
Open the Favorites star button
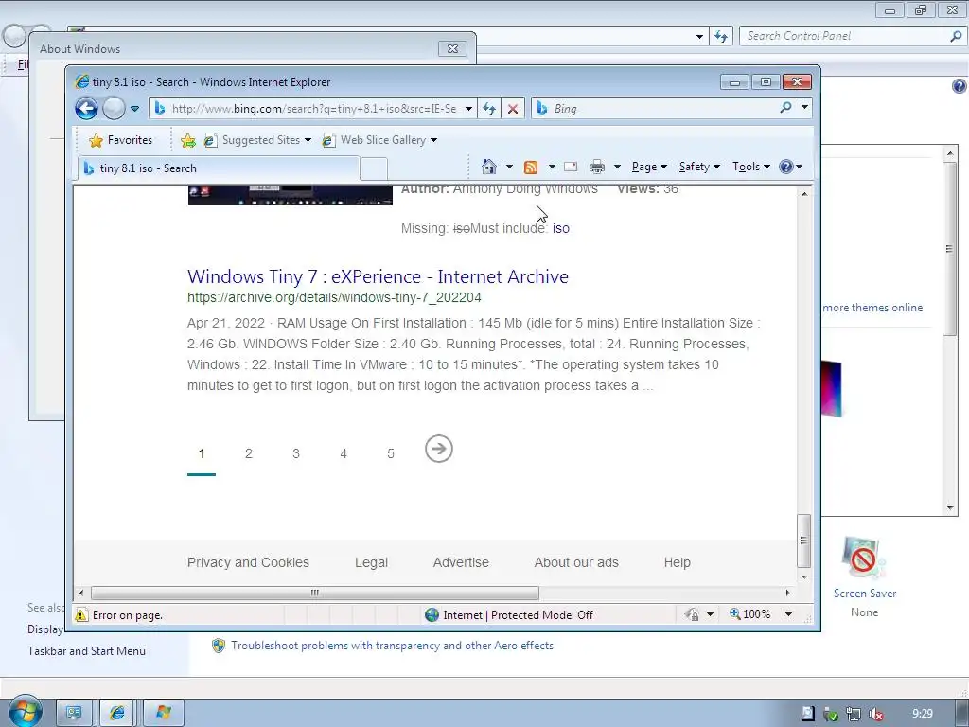point(120,140)
